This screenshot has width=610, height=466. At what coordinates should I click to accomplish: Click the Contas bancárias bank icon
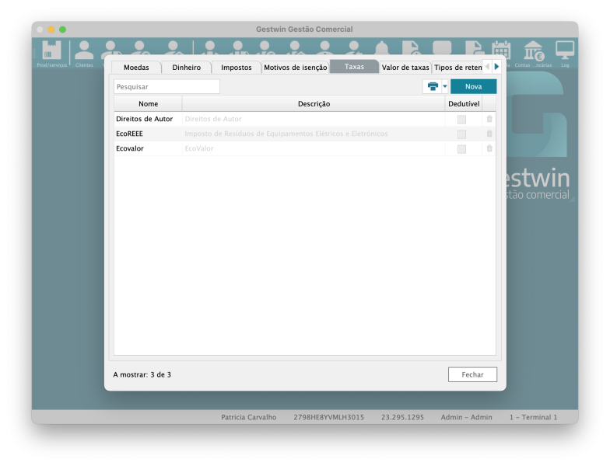point(533,53)
